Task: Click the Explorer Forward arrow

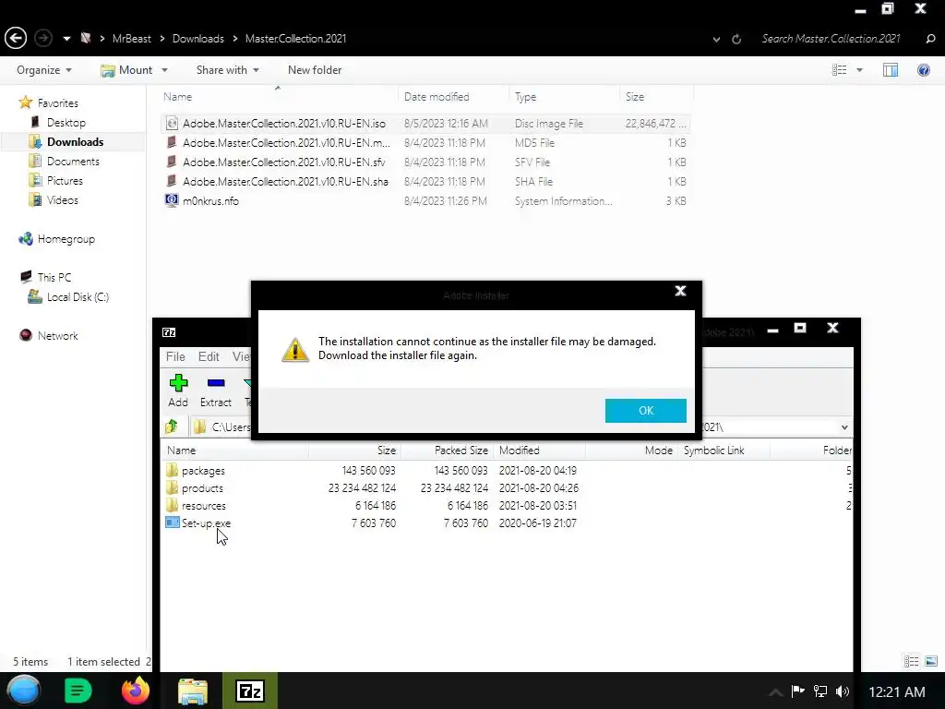Action: tap(42, 38)
